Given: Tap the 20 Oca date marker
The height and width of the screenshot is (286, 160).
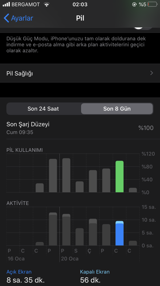Looking at the screenshot, I should point(70,258).
